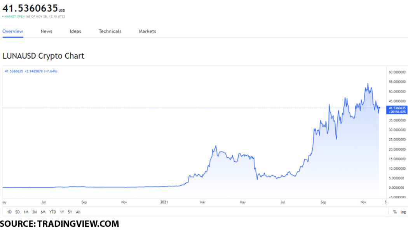Click the LUNAUSD Crypto Chart title
This screenshot has height=233, width=408.
(44, 56)
